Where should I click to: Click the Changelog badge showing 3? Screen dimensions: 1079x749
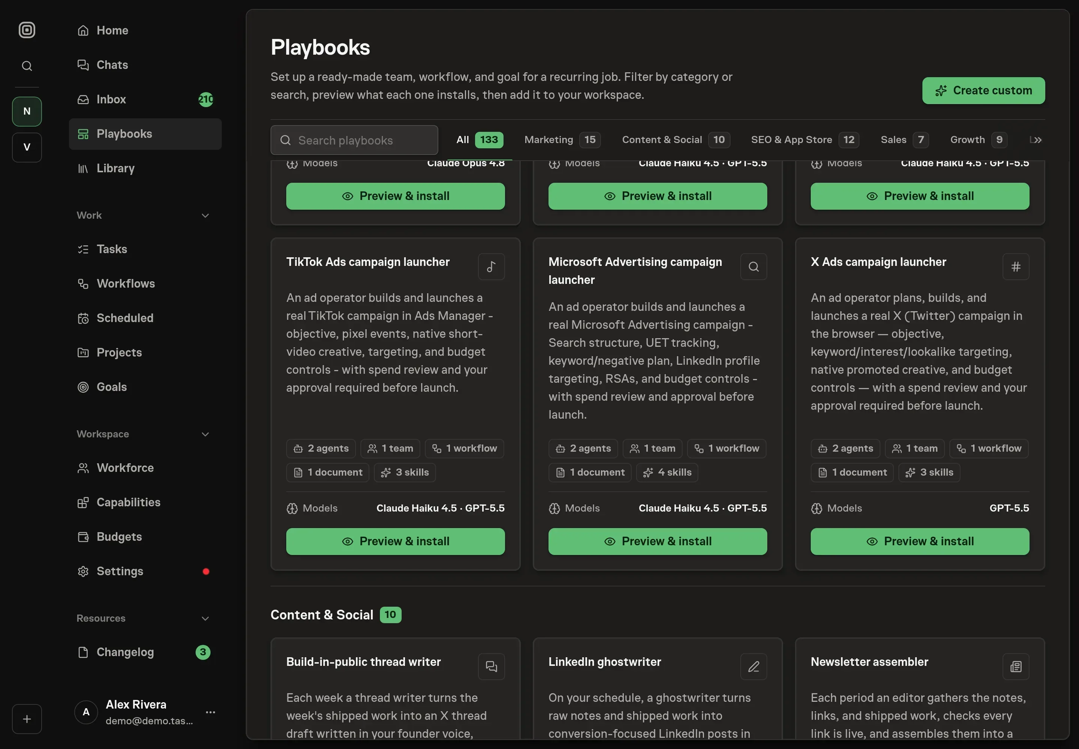(x=203, y=652)
